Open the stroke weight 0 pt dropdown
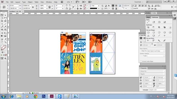177x99 pixels. point(99,5)
